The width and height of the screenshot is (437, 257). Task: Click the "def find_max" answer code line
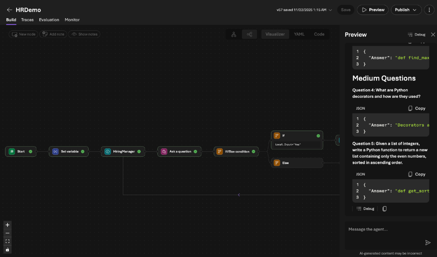click(x=399, y=58)
